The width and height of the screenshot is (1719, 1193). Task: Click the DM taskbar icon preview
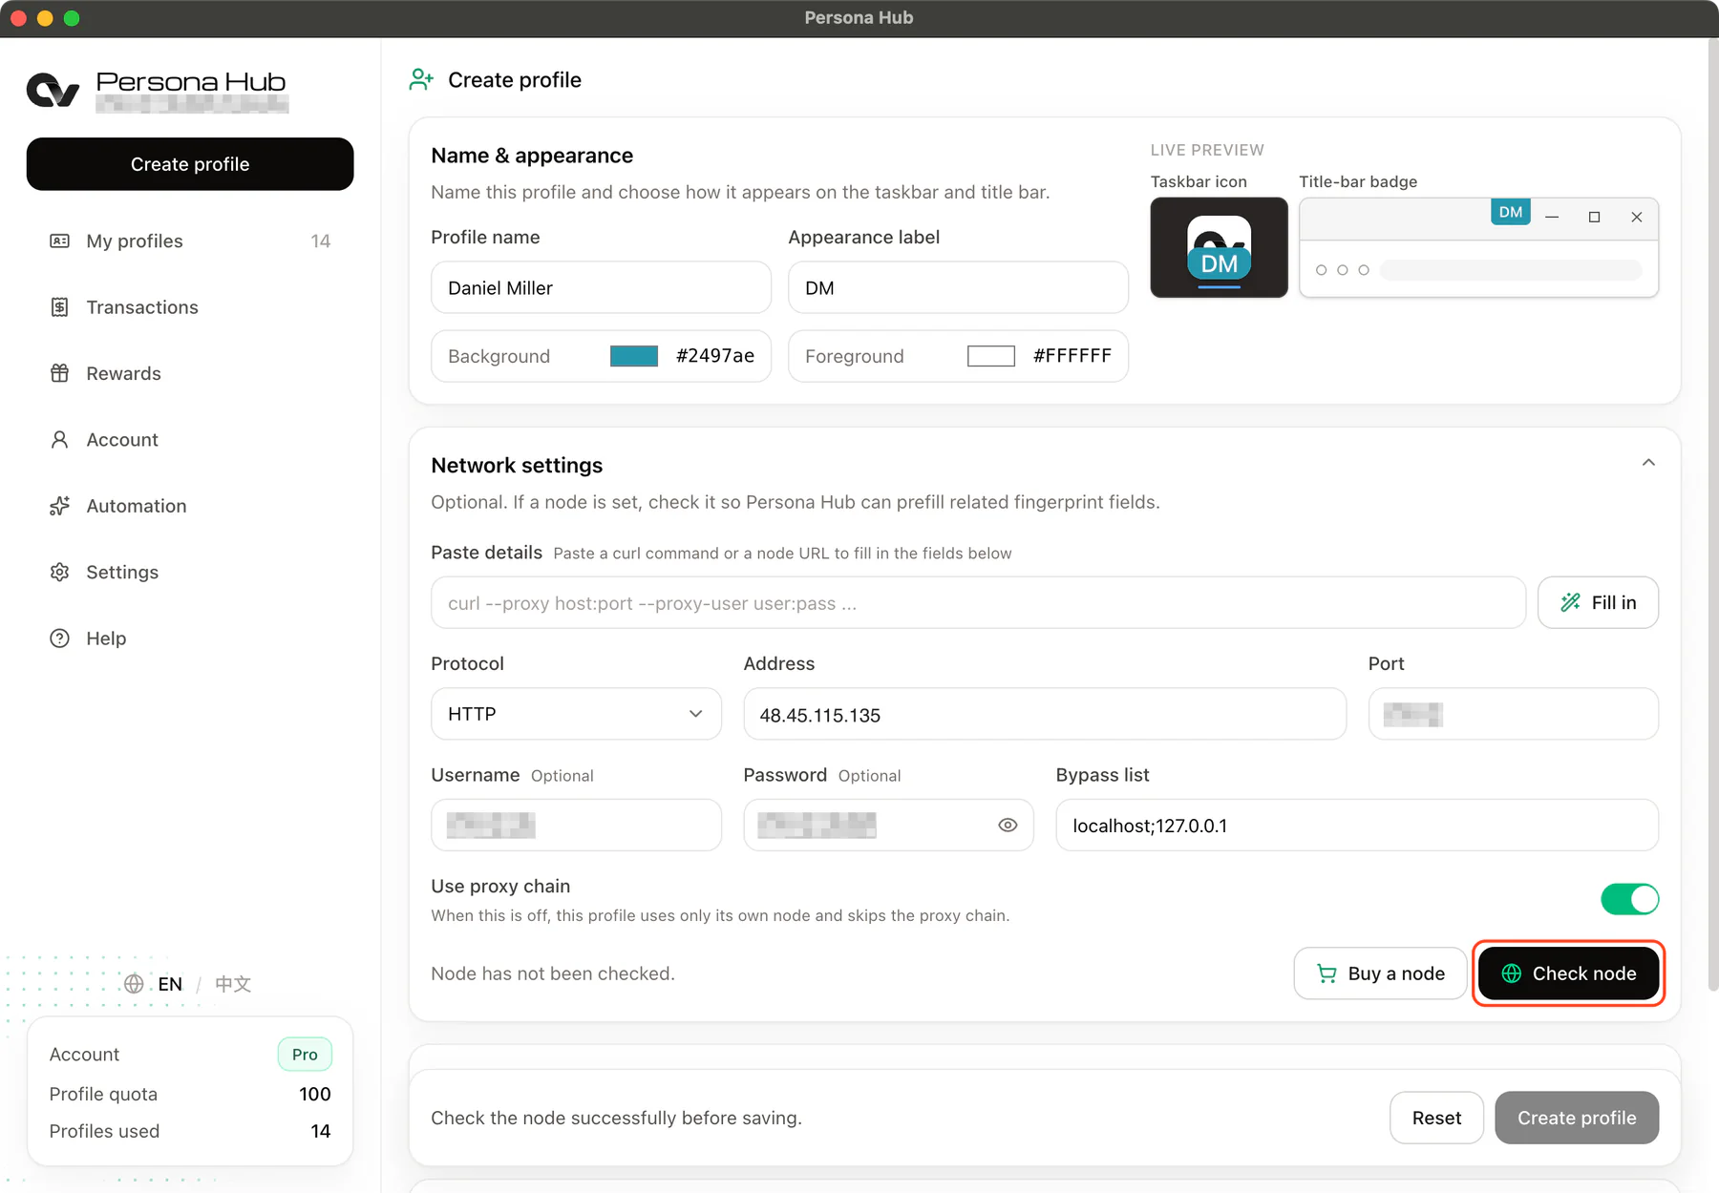pos(1219,248)
